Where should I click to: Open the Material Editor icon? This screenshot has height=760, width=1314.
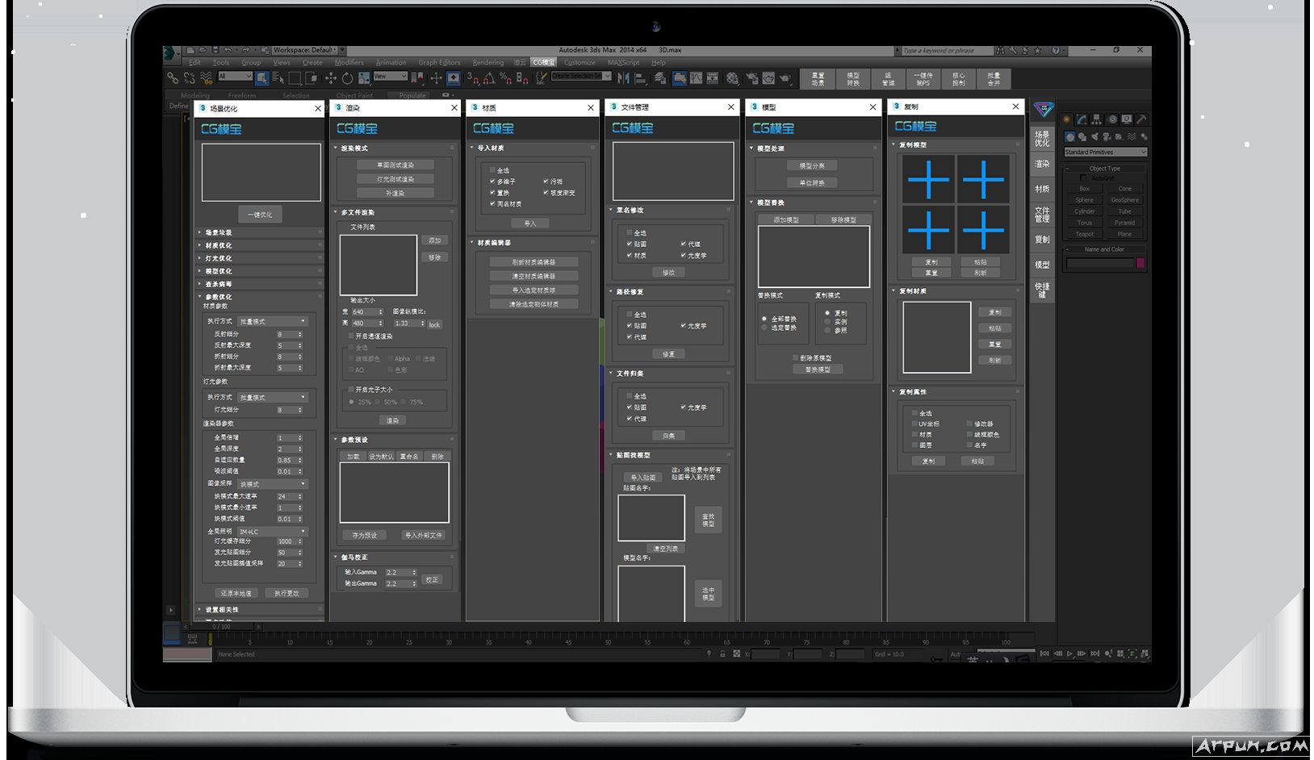click(x=732, y=78)
